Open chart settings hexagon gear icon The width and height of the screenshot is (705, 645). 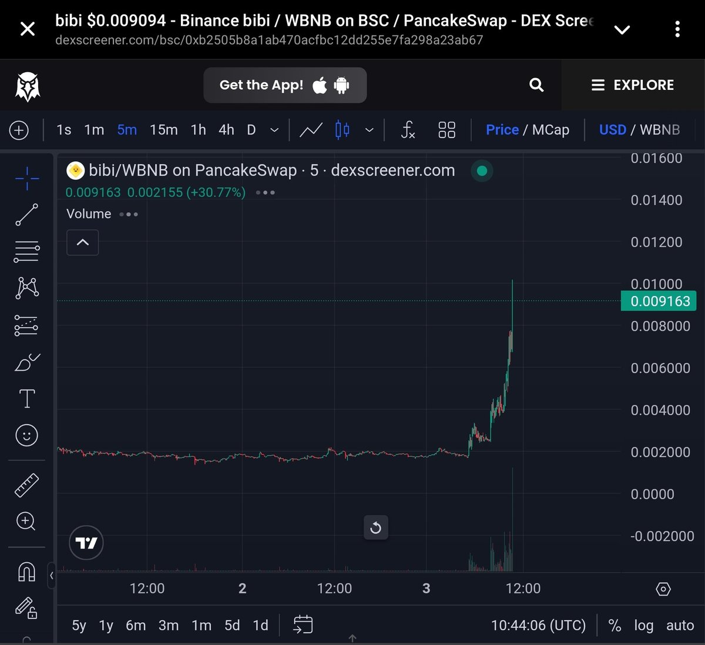[x=663, y=589]
